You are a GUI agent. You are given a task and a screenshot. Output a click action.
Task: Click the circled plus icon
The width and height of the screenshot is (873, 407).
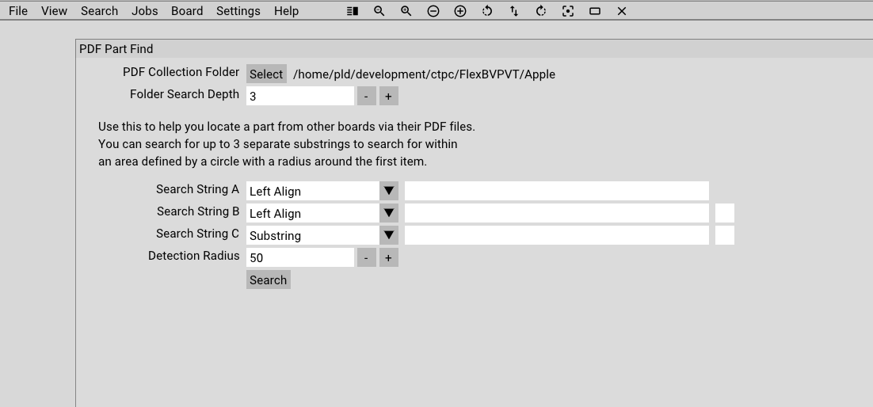(x=460, y=11)
